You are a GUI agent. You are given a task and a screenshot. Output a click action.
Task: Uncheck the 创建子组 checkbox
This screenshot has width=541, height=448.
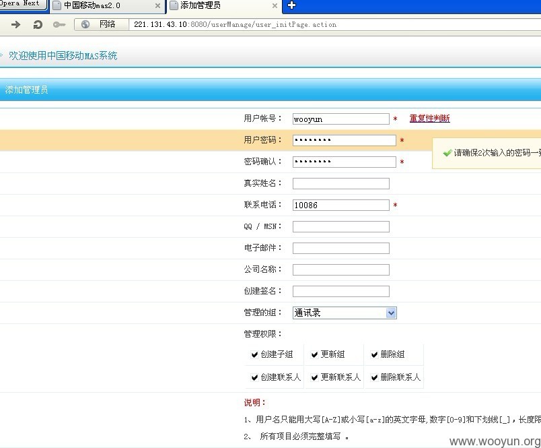254,355
